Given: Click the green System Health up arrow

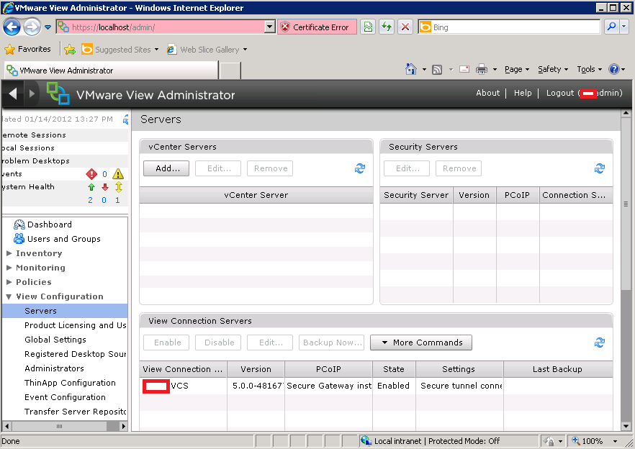Looking at the screenshot, I should [x=91, y=187].
